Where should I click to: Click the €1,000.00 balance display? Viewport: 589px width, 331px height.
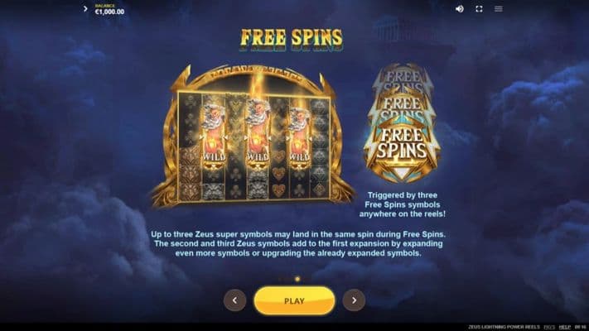[x=109, y=12]
